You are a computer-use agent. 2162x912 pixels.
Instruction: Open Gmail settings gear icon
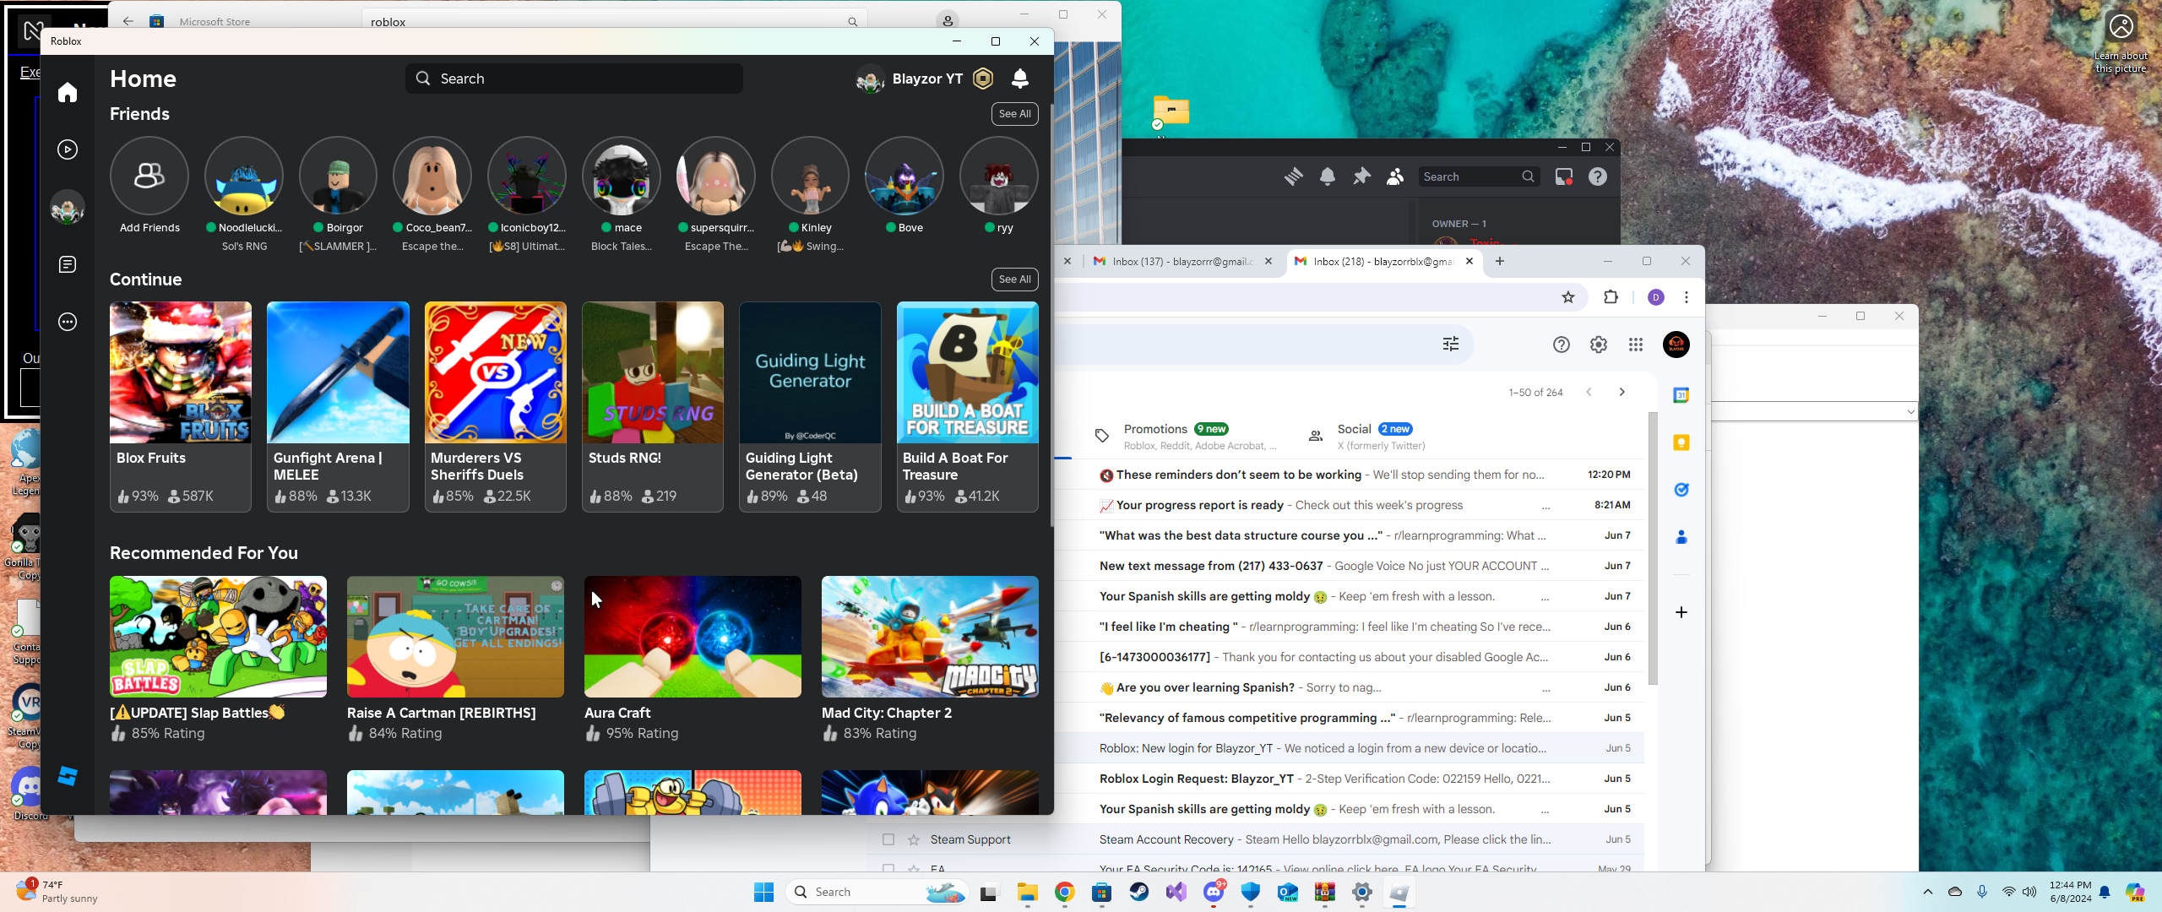pyautogui.click(x=1599, y=345)
